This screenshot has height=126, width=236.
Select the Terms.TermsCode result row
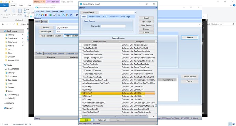pos(118,67)
